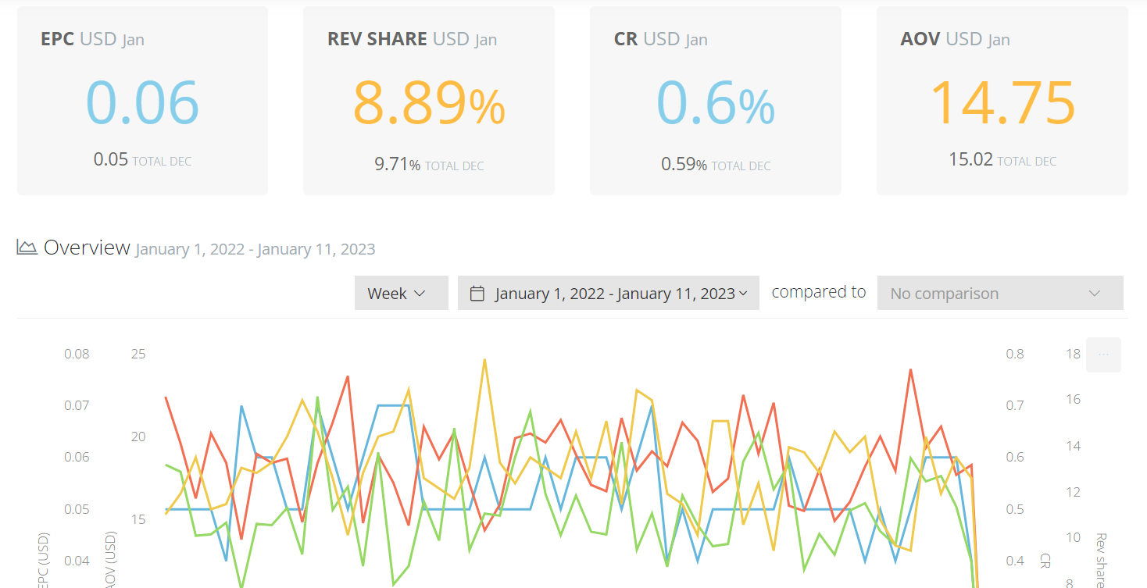Click the Overview chart icon

coord(27,248)
